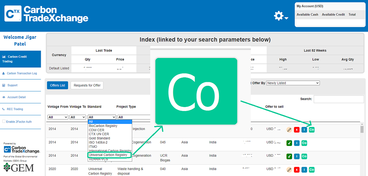Click the Avg Qty header in Last 52 Weeks
This screenshot has height=176, width=368.
click(348, 59)
